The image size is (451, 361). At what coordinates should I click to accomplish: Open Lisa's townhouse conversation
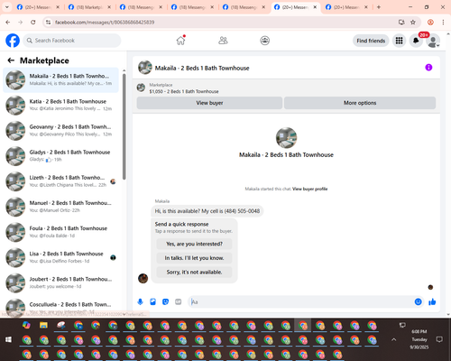click(60, 257)
